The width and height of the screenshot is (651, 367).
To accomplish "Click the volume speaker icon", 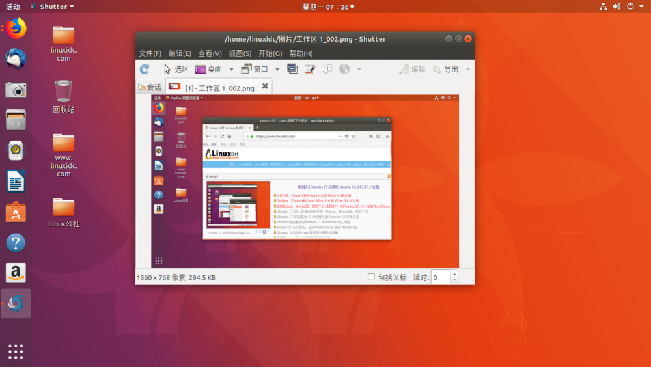I will tap(617, 7).
